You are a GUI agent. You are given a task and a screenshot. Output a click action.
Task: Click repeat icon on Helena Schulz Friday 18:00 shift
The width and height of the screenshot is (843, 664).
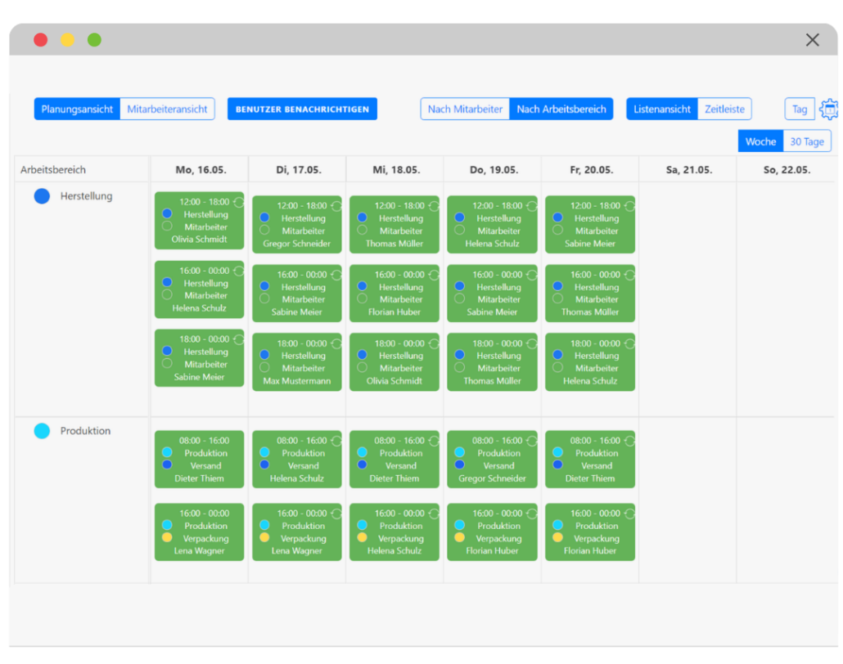629,343
